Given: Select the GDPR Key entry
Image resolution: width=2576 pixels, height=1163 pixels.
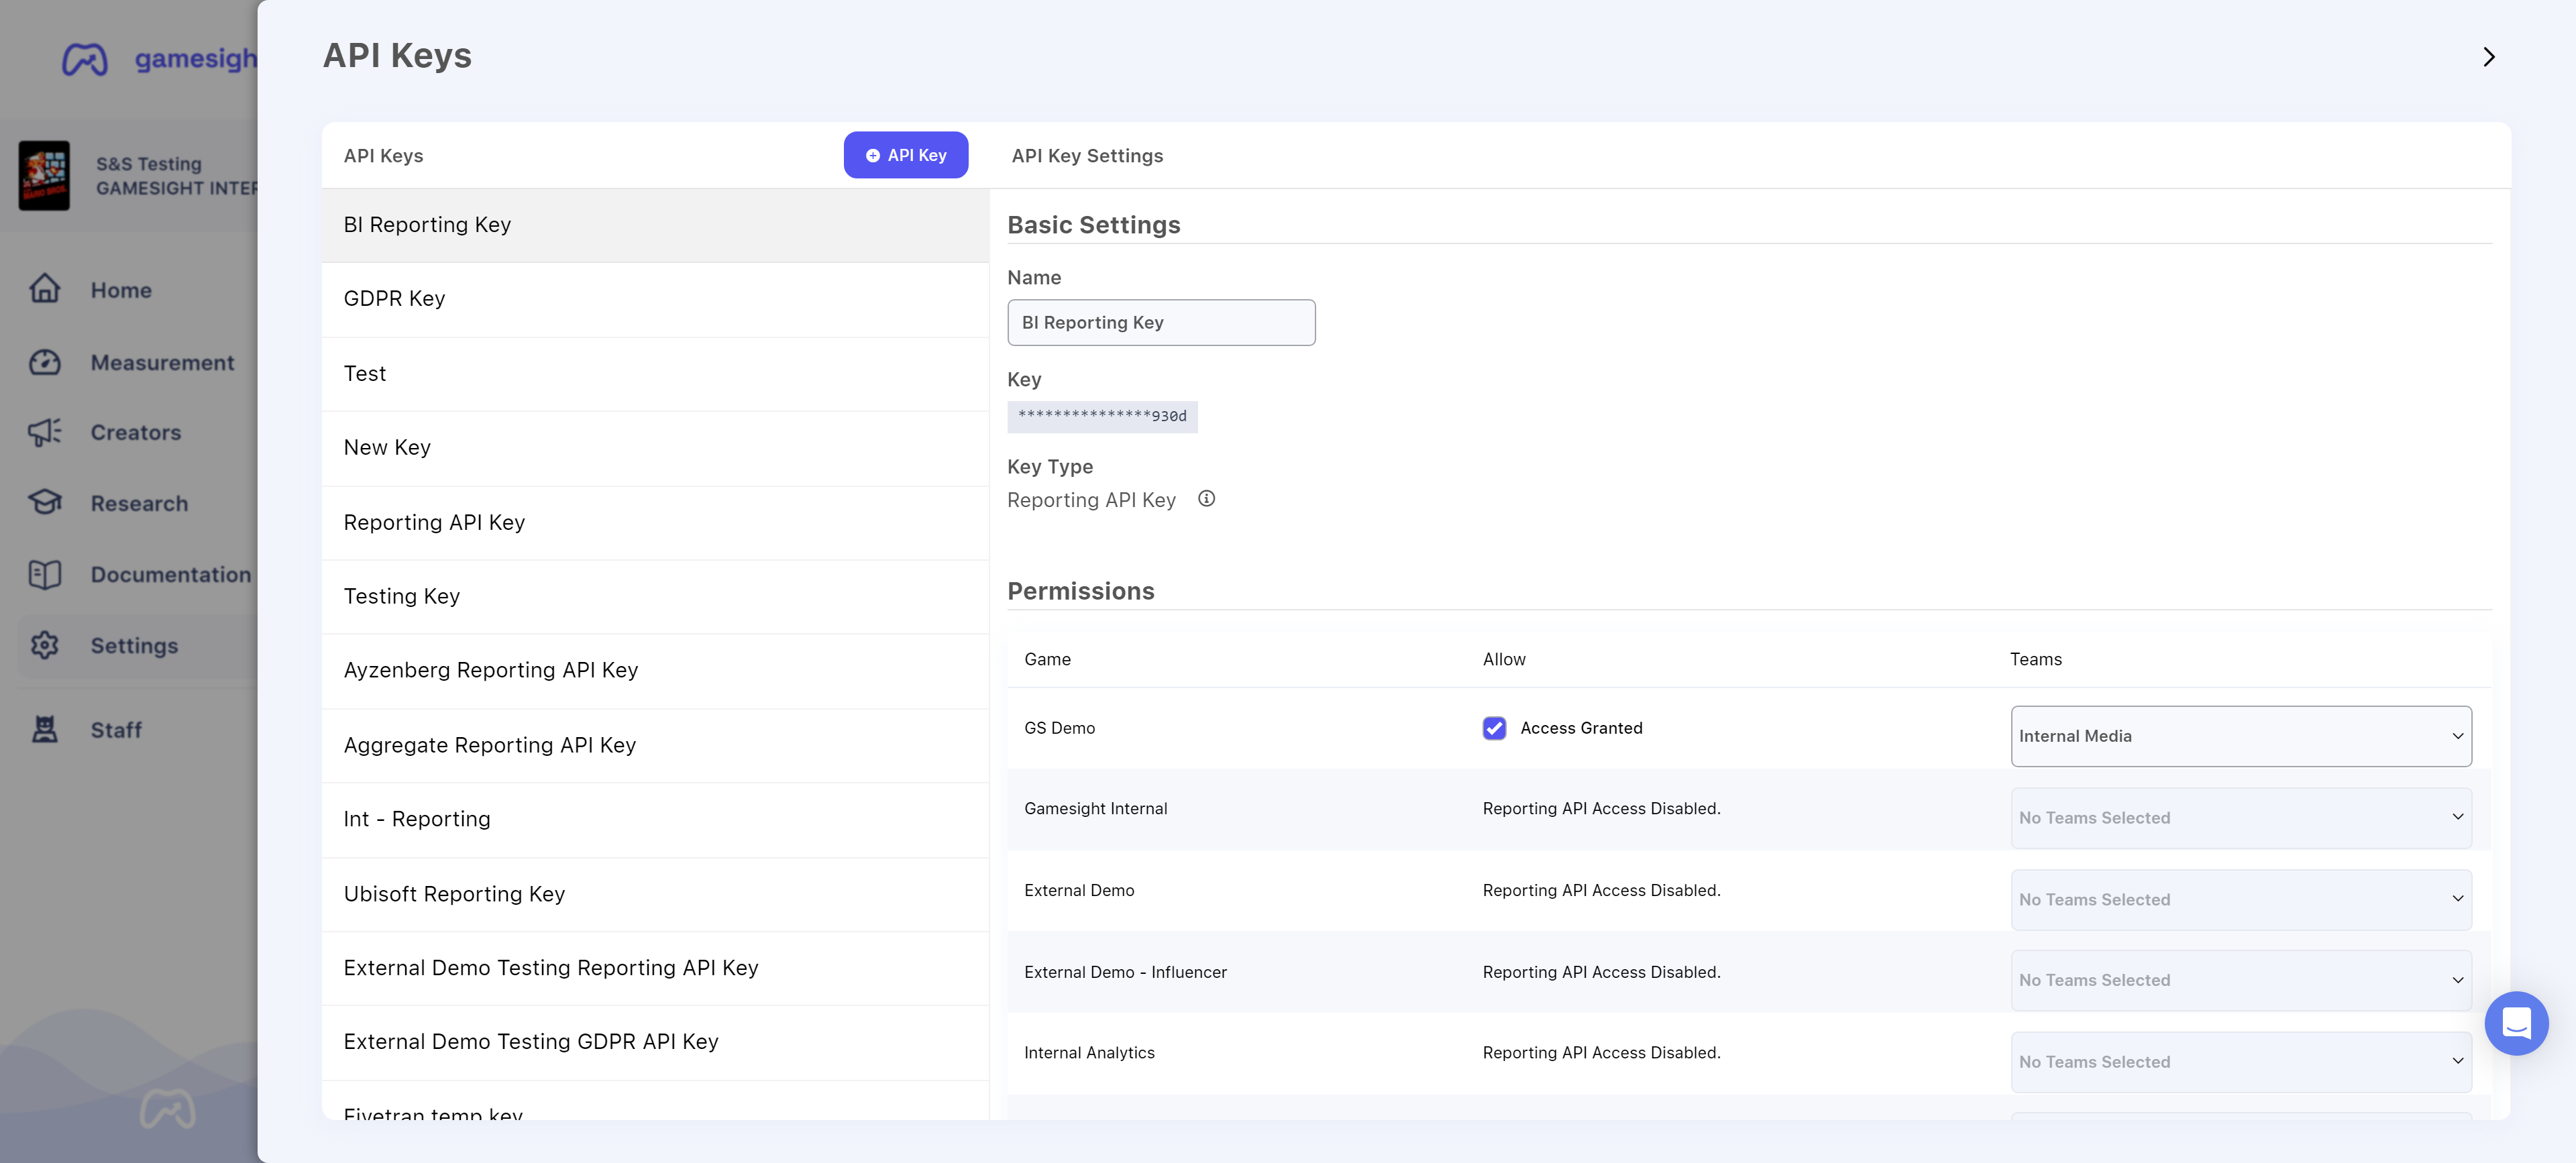Looking at the screenshot, I should pos(655,299).
